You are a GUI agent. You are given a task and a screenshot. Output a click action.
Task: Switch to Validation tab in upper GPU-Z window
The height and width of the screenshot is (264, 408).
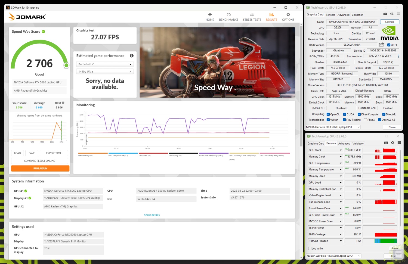357,15
